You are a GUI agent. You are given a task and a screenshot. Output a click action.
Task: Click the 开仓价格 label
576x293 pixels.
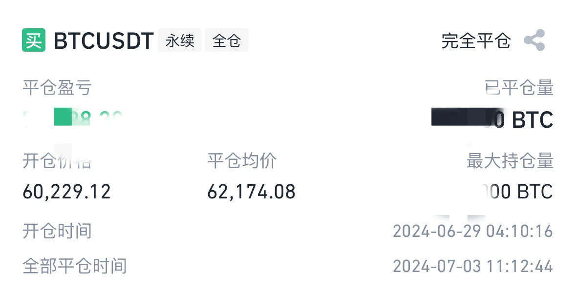pyautogui.click(x=57, y=161)
